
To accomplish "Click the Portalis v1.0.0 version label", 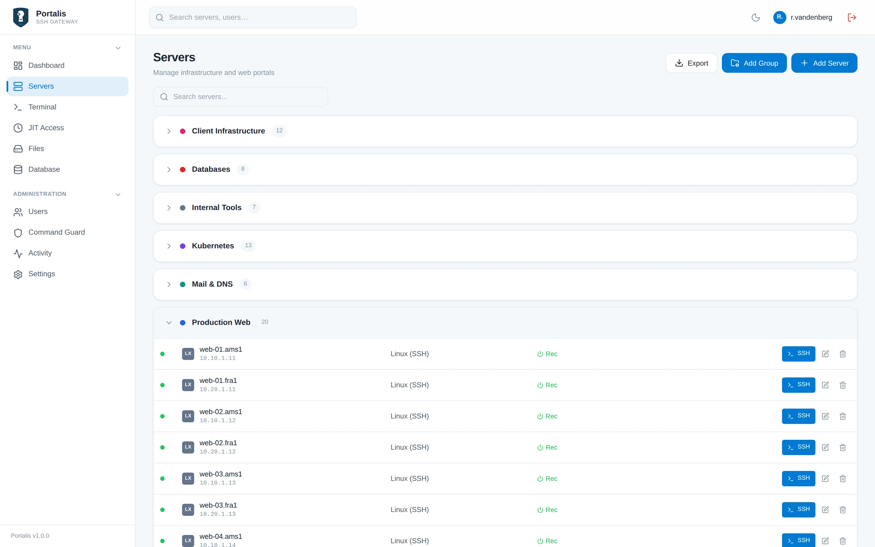I will [30, 536].
